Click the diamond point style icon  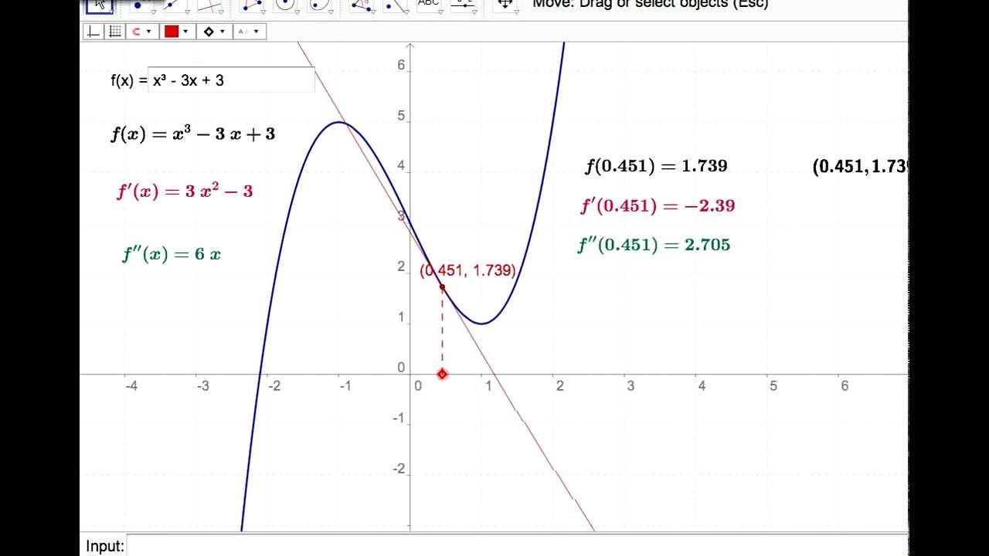pyautogui.click(x=209, y=32)
